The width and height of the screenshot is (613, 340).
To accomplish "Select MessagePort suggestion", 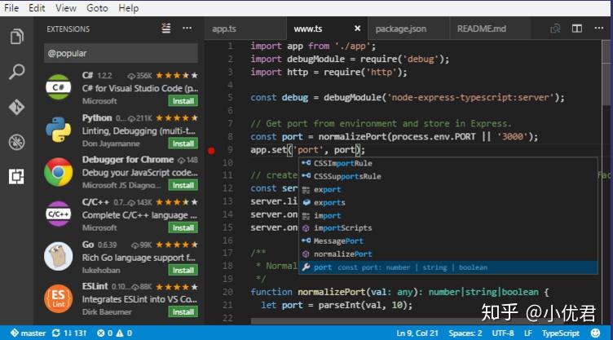I will pyautogui.click(x=448, y=241).
